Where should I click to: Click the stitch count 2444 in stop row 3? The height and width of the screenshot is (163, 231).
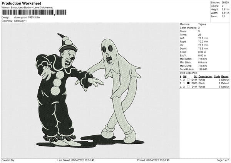[194, 87]
